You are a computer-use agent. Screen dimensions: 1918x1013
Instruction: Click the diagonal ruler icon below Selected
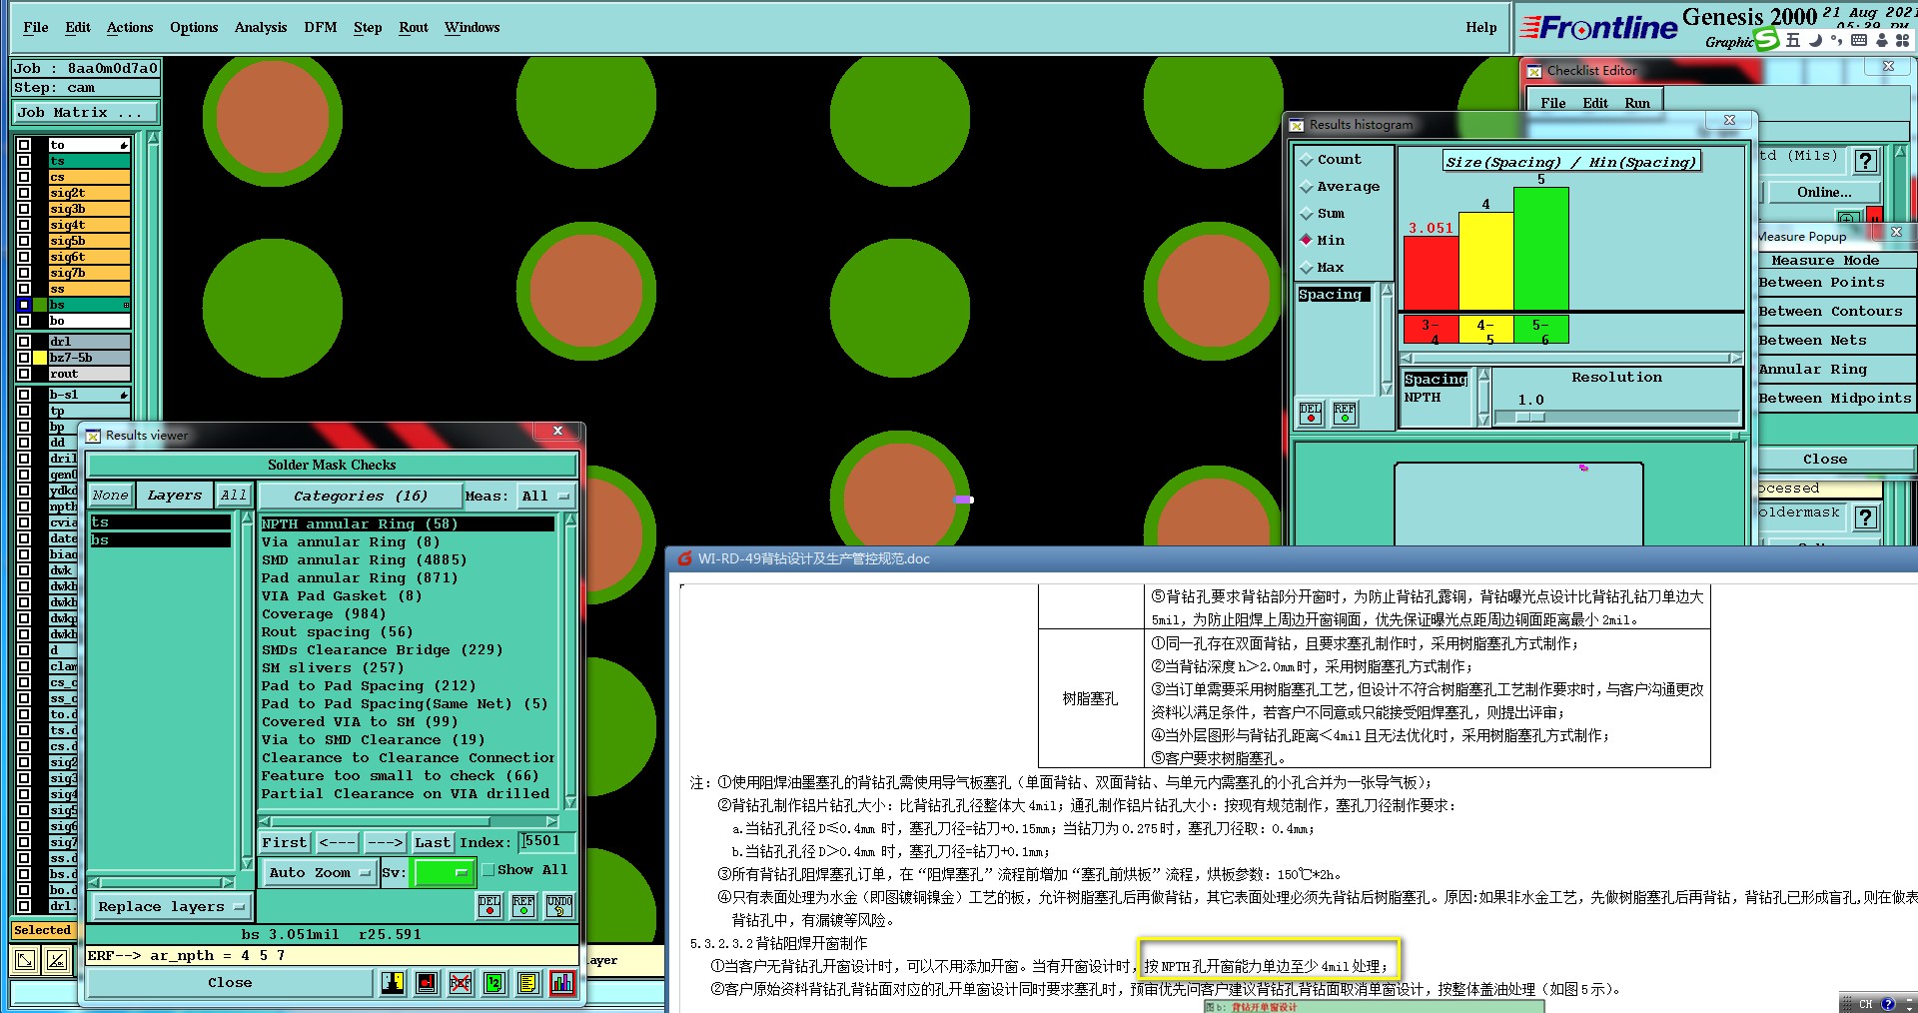[x=58, y=961]
